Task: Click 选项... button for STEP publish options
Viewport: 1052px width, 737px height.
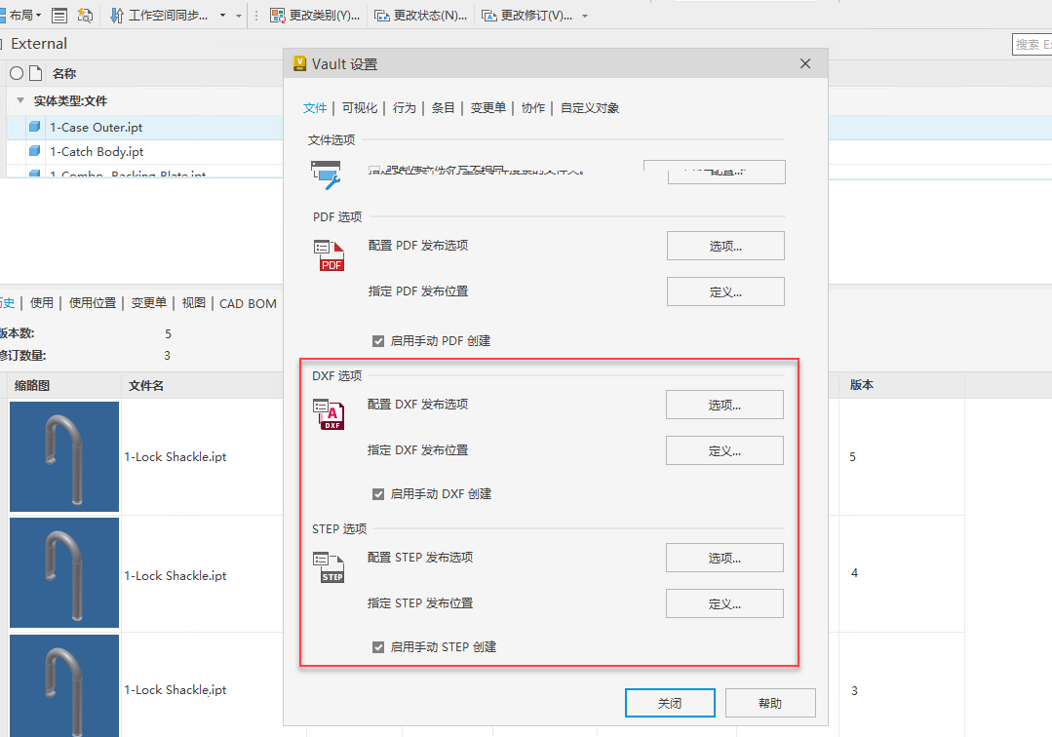Action: (724, 558)
